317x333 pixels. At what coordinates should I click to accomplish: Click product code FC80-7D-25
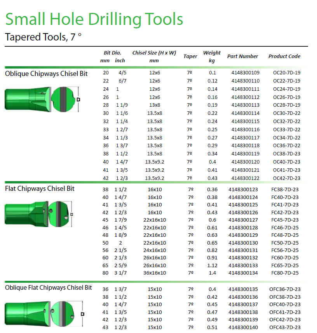(285, 273)
